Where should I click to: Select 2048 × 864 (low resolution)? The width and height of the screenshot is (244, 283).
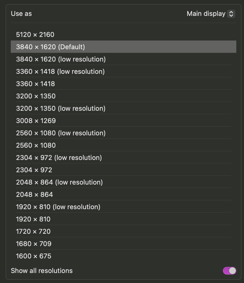[x=59, y=182]
